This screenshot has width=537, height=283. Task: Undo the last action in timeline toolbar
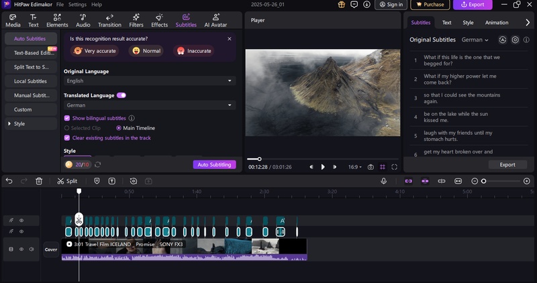pyautogui.click(x=9, y=181)
